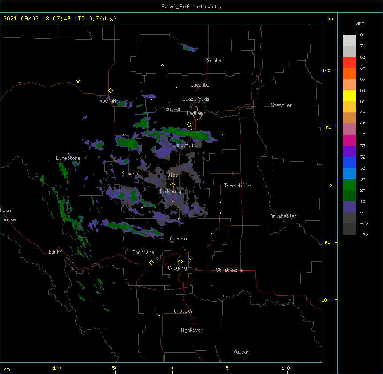Click the -30 value on the dBZ legend
The image size is (383, 374).
coord(364,235)
